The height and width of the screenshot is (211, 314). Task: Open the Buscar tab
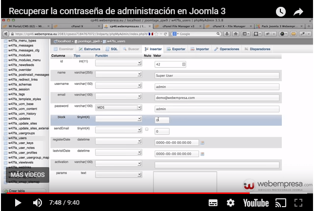pos(131,49)
